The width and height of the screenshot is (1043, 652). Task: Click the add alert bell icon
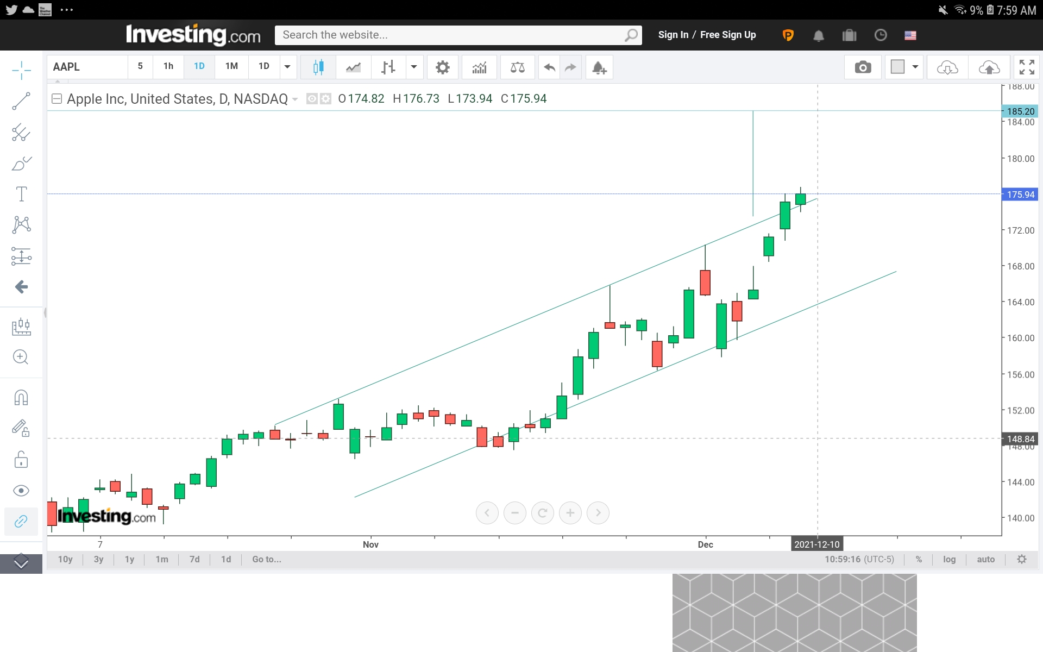click(599, 67)
